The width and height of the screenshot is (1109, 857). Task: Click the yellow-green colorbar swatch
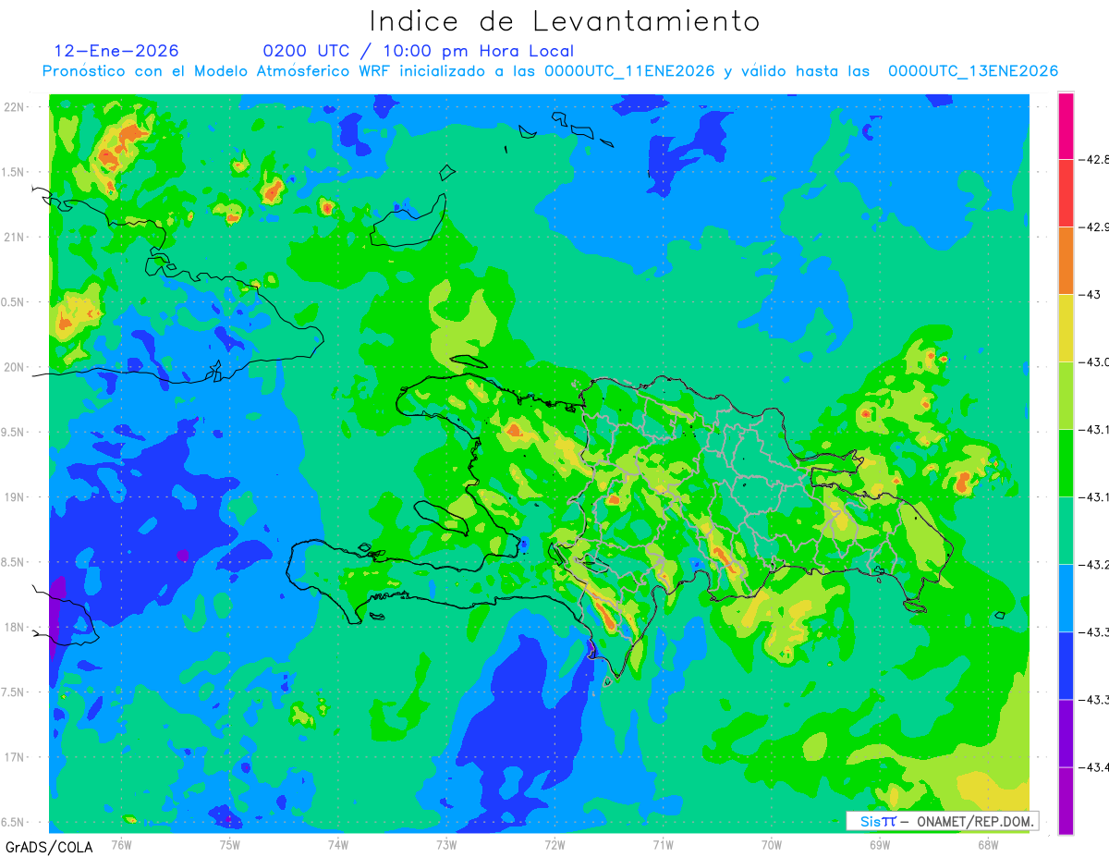pyautogui.click(x=1066, y=396)
